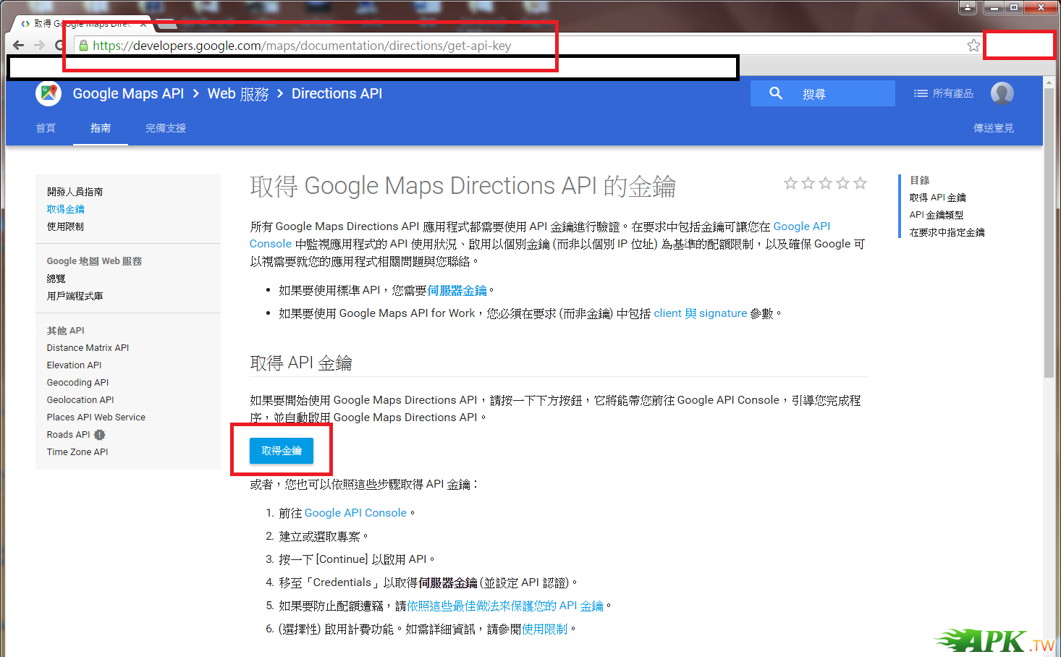The width and height of the screenshot is (1061, 657).
Task: Close the 取得 Google Maps browser tab
Action: pos(143,24)
